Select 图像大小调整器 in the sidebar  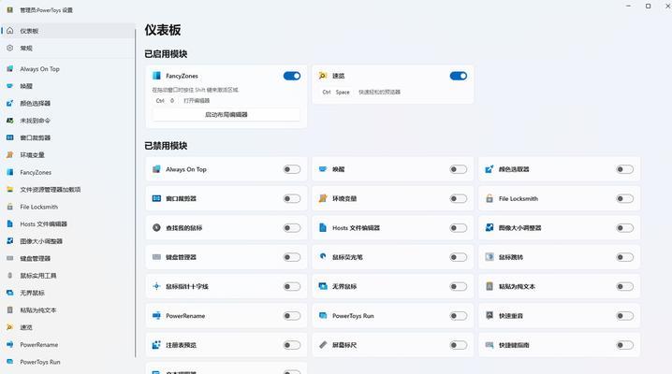pyautogui.click(x=67, y=241)
